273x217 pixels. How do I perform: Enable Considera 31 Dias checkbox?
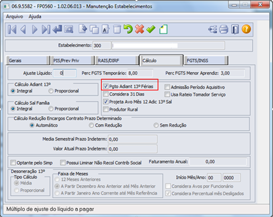[106, 94]
